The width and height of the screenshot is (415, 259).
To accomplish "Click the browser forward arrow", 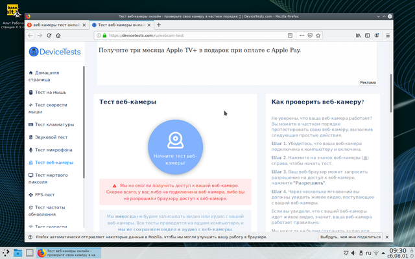I will pyautogui.click(x=40, y=36).
